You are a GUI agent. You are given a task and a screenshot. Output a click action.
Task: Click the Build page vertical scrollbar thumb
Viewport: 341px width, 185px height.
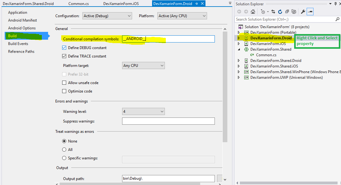(x=225, y=87)
